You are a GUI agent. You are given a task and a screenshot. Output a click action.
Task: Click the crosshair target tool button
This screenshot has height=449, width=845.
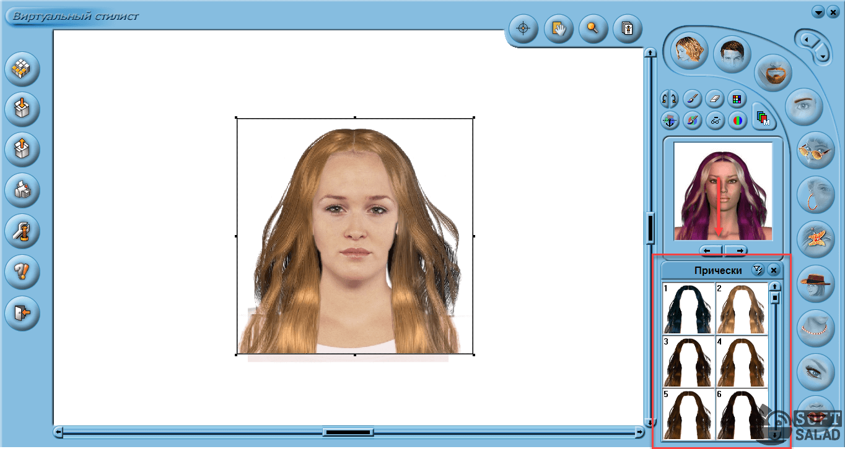coord(524,29)
